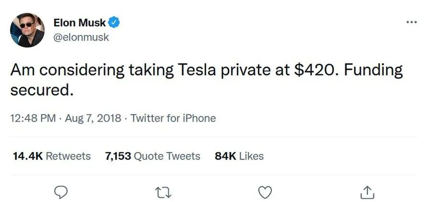The height and width of the screenshot is (202, 428).
Task: Retweet this tweet using the arrows icon
Action: point(162,192)
